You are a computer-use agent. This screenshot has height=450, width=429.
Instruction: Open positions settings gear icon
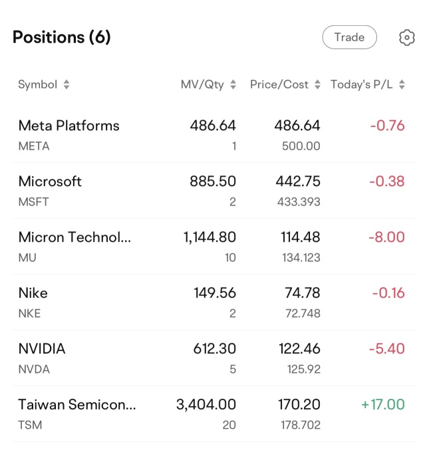point(406,37)
